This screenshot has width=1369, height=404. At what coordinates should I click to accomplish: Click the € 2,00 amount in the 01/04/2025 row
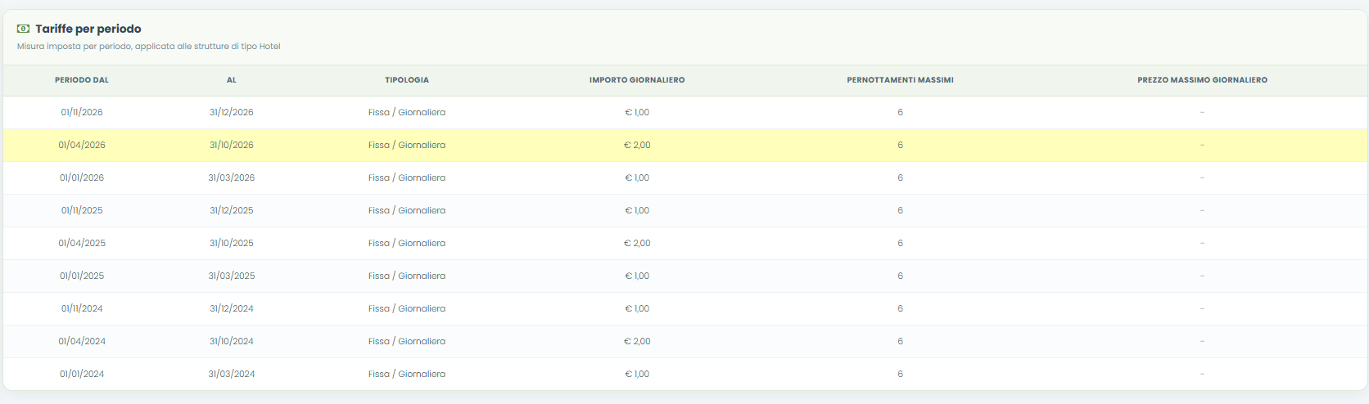click(x=637, y=243)
